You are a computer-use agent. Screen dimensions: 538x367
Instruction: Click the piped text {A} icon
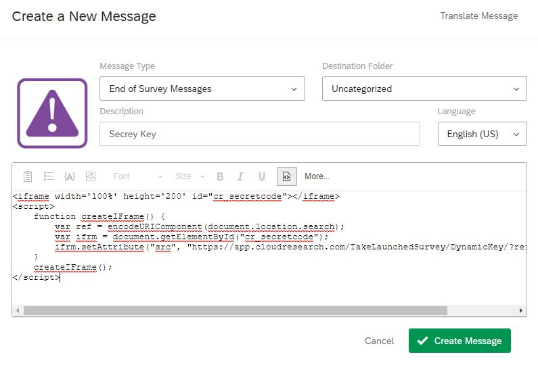pos(69,176)
